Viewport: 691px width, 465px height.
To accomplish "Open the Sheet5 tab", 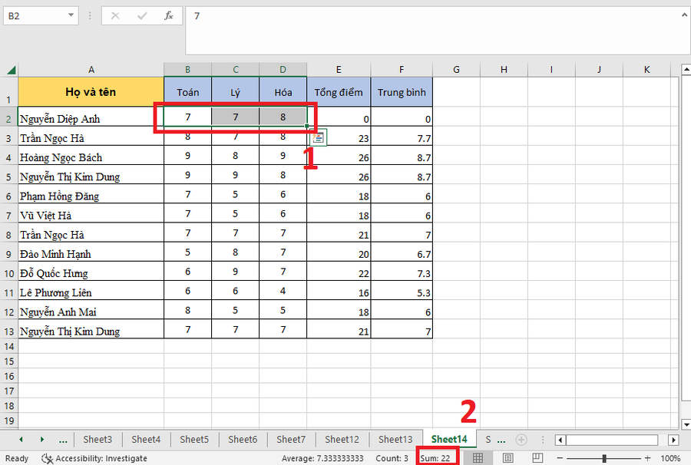I will (x=194, y=440).
